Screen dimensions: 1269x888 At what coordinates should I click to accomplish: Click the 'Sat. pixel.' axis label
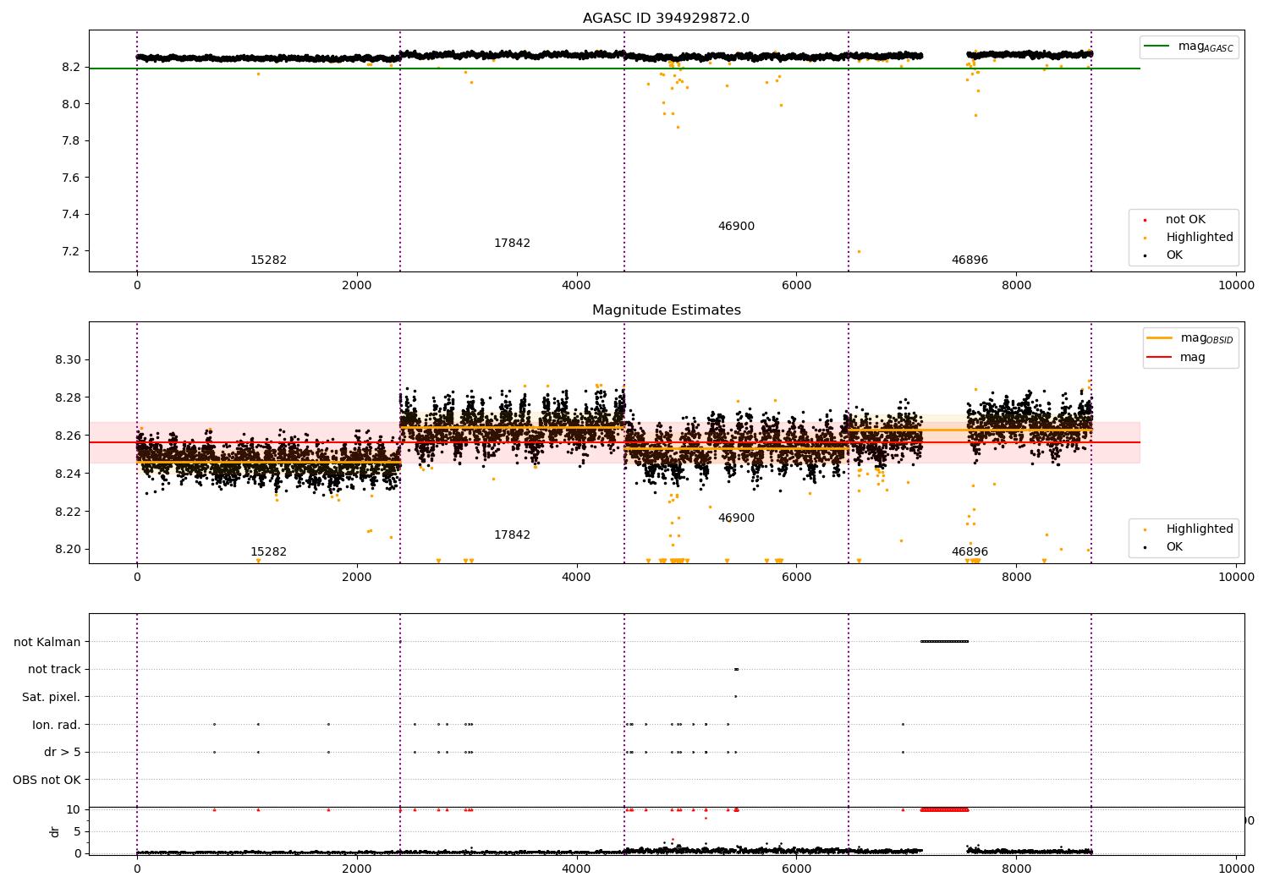52,698
